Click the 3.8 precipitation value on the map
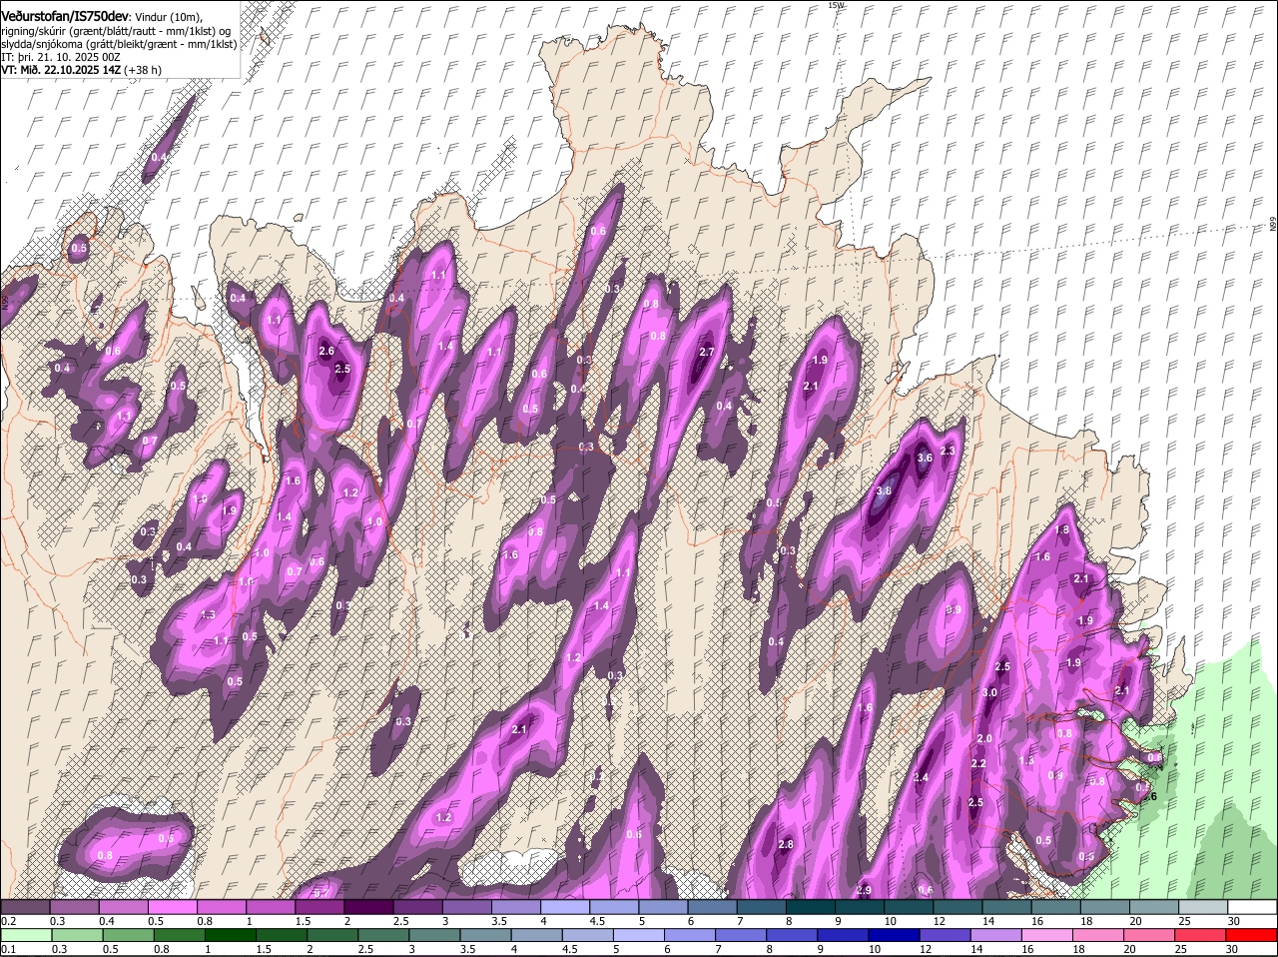This screenshot has height=957, width=1278. (884, 490)
